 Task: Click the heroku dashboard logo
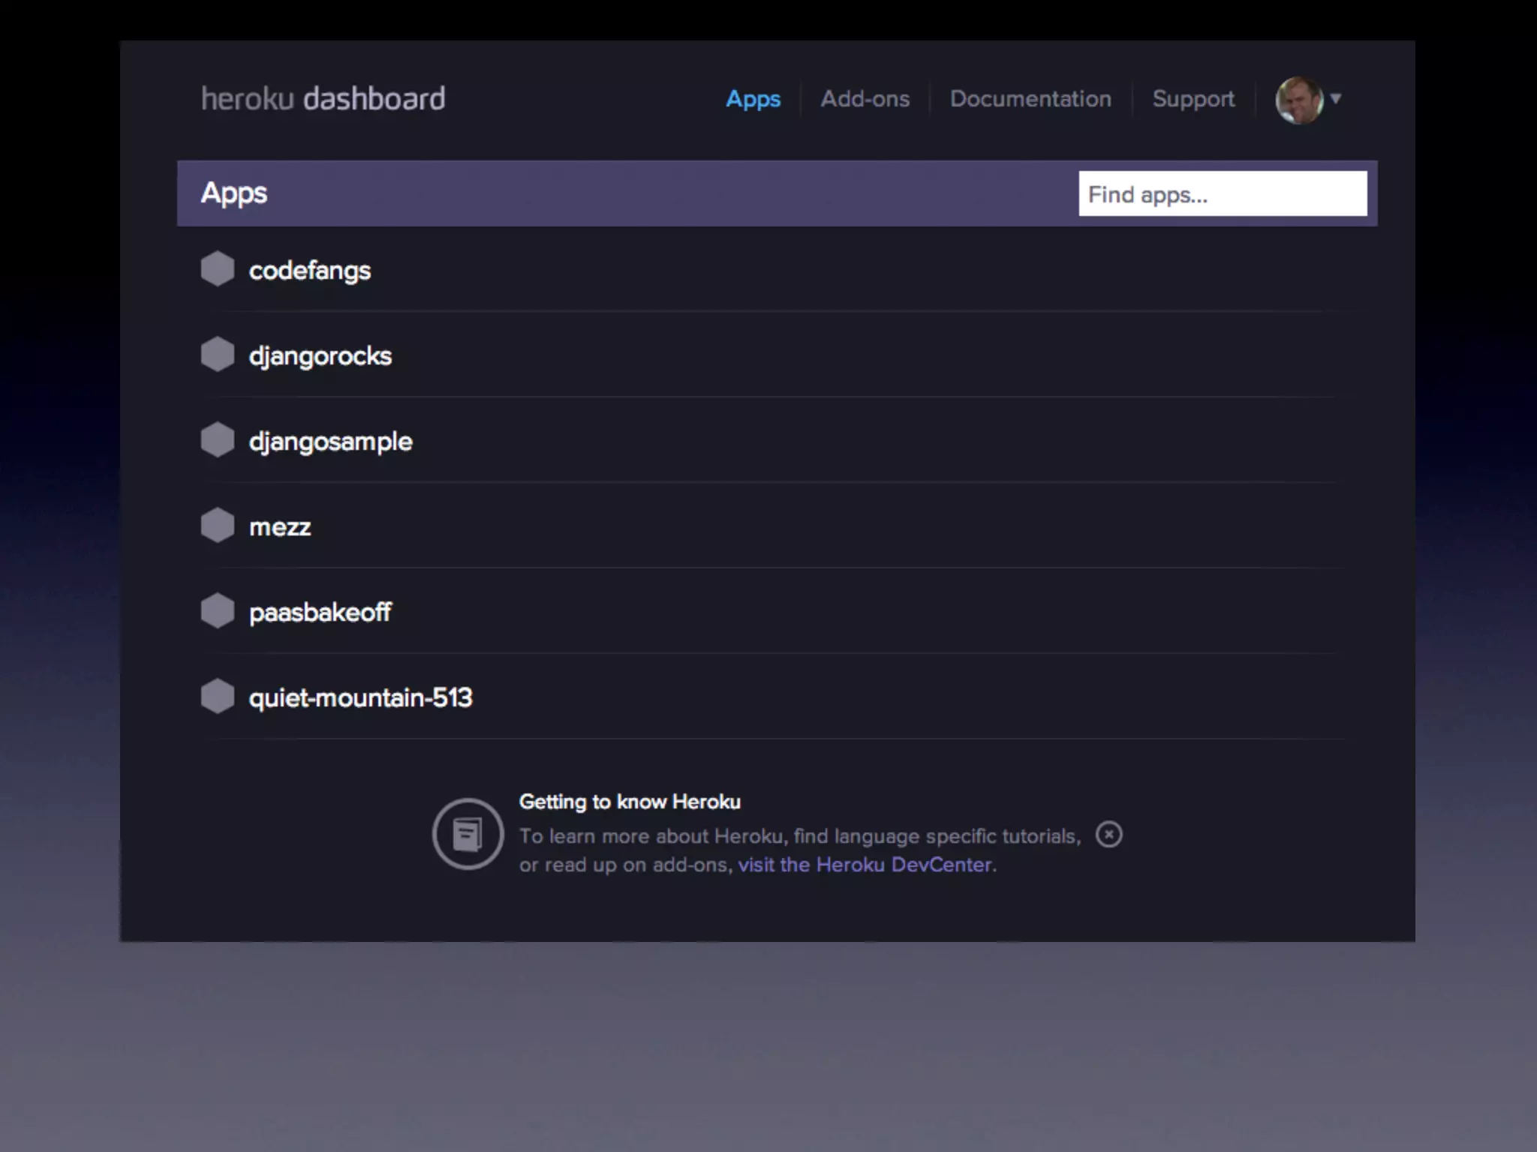click(x=323, y=99)
